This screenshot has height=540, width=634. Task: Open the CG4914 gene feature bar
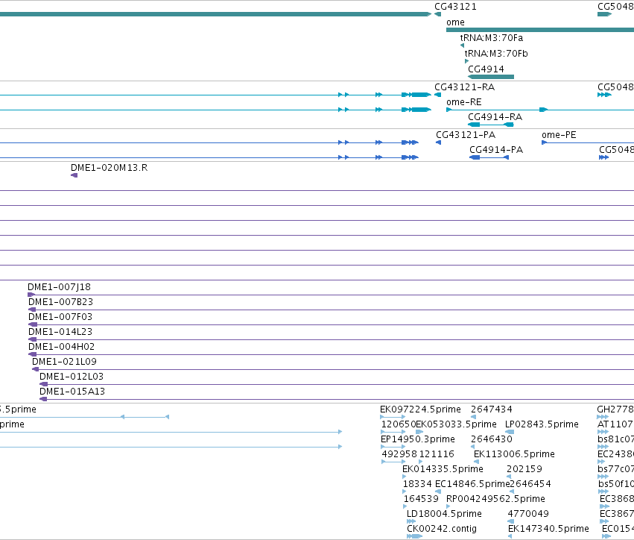coord(491,77)
